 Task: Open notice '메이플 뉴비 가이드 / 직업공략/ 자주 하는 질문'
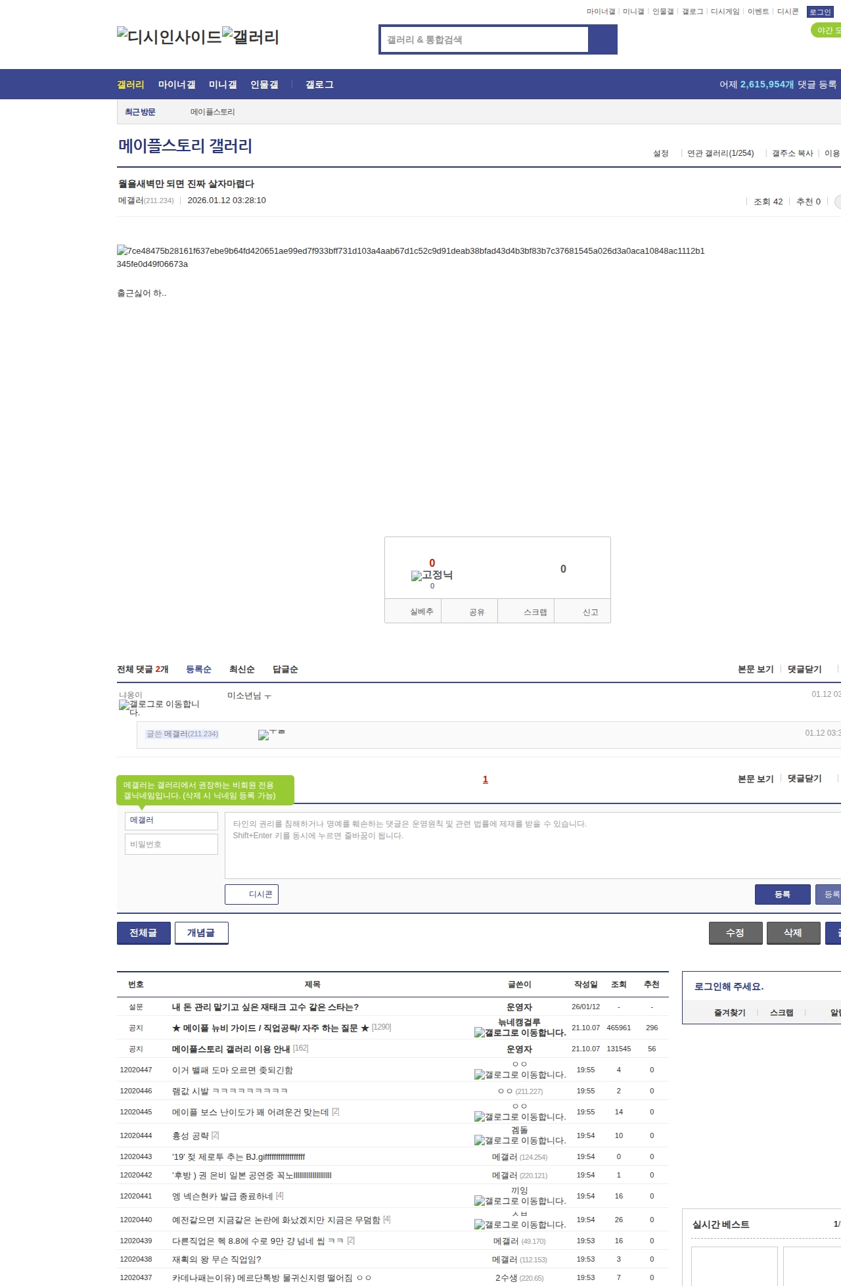click(x=271, y=1028)
